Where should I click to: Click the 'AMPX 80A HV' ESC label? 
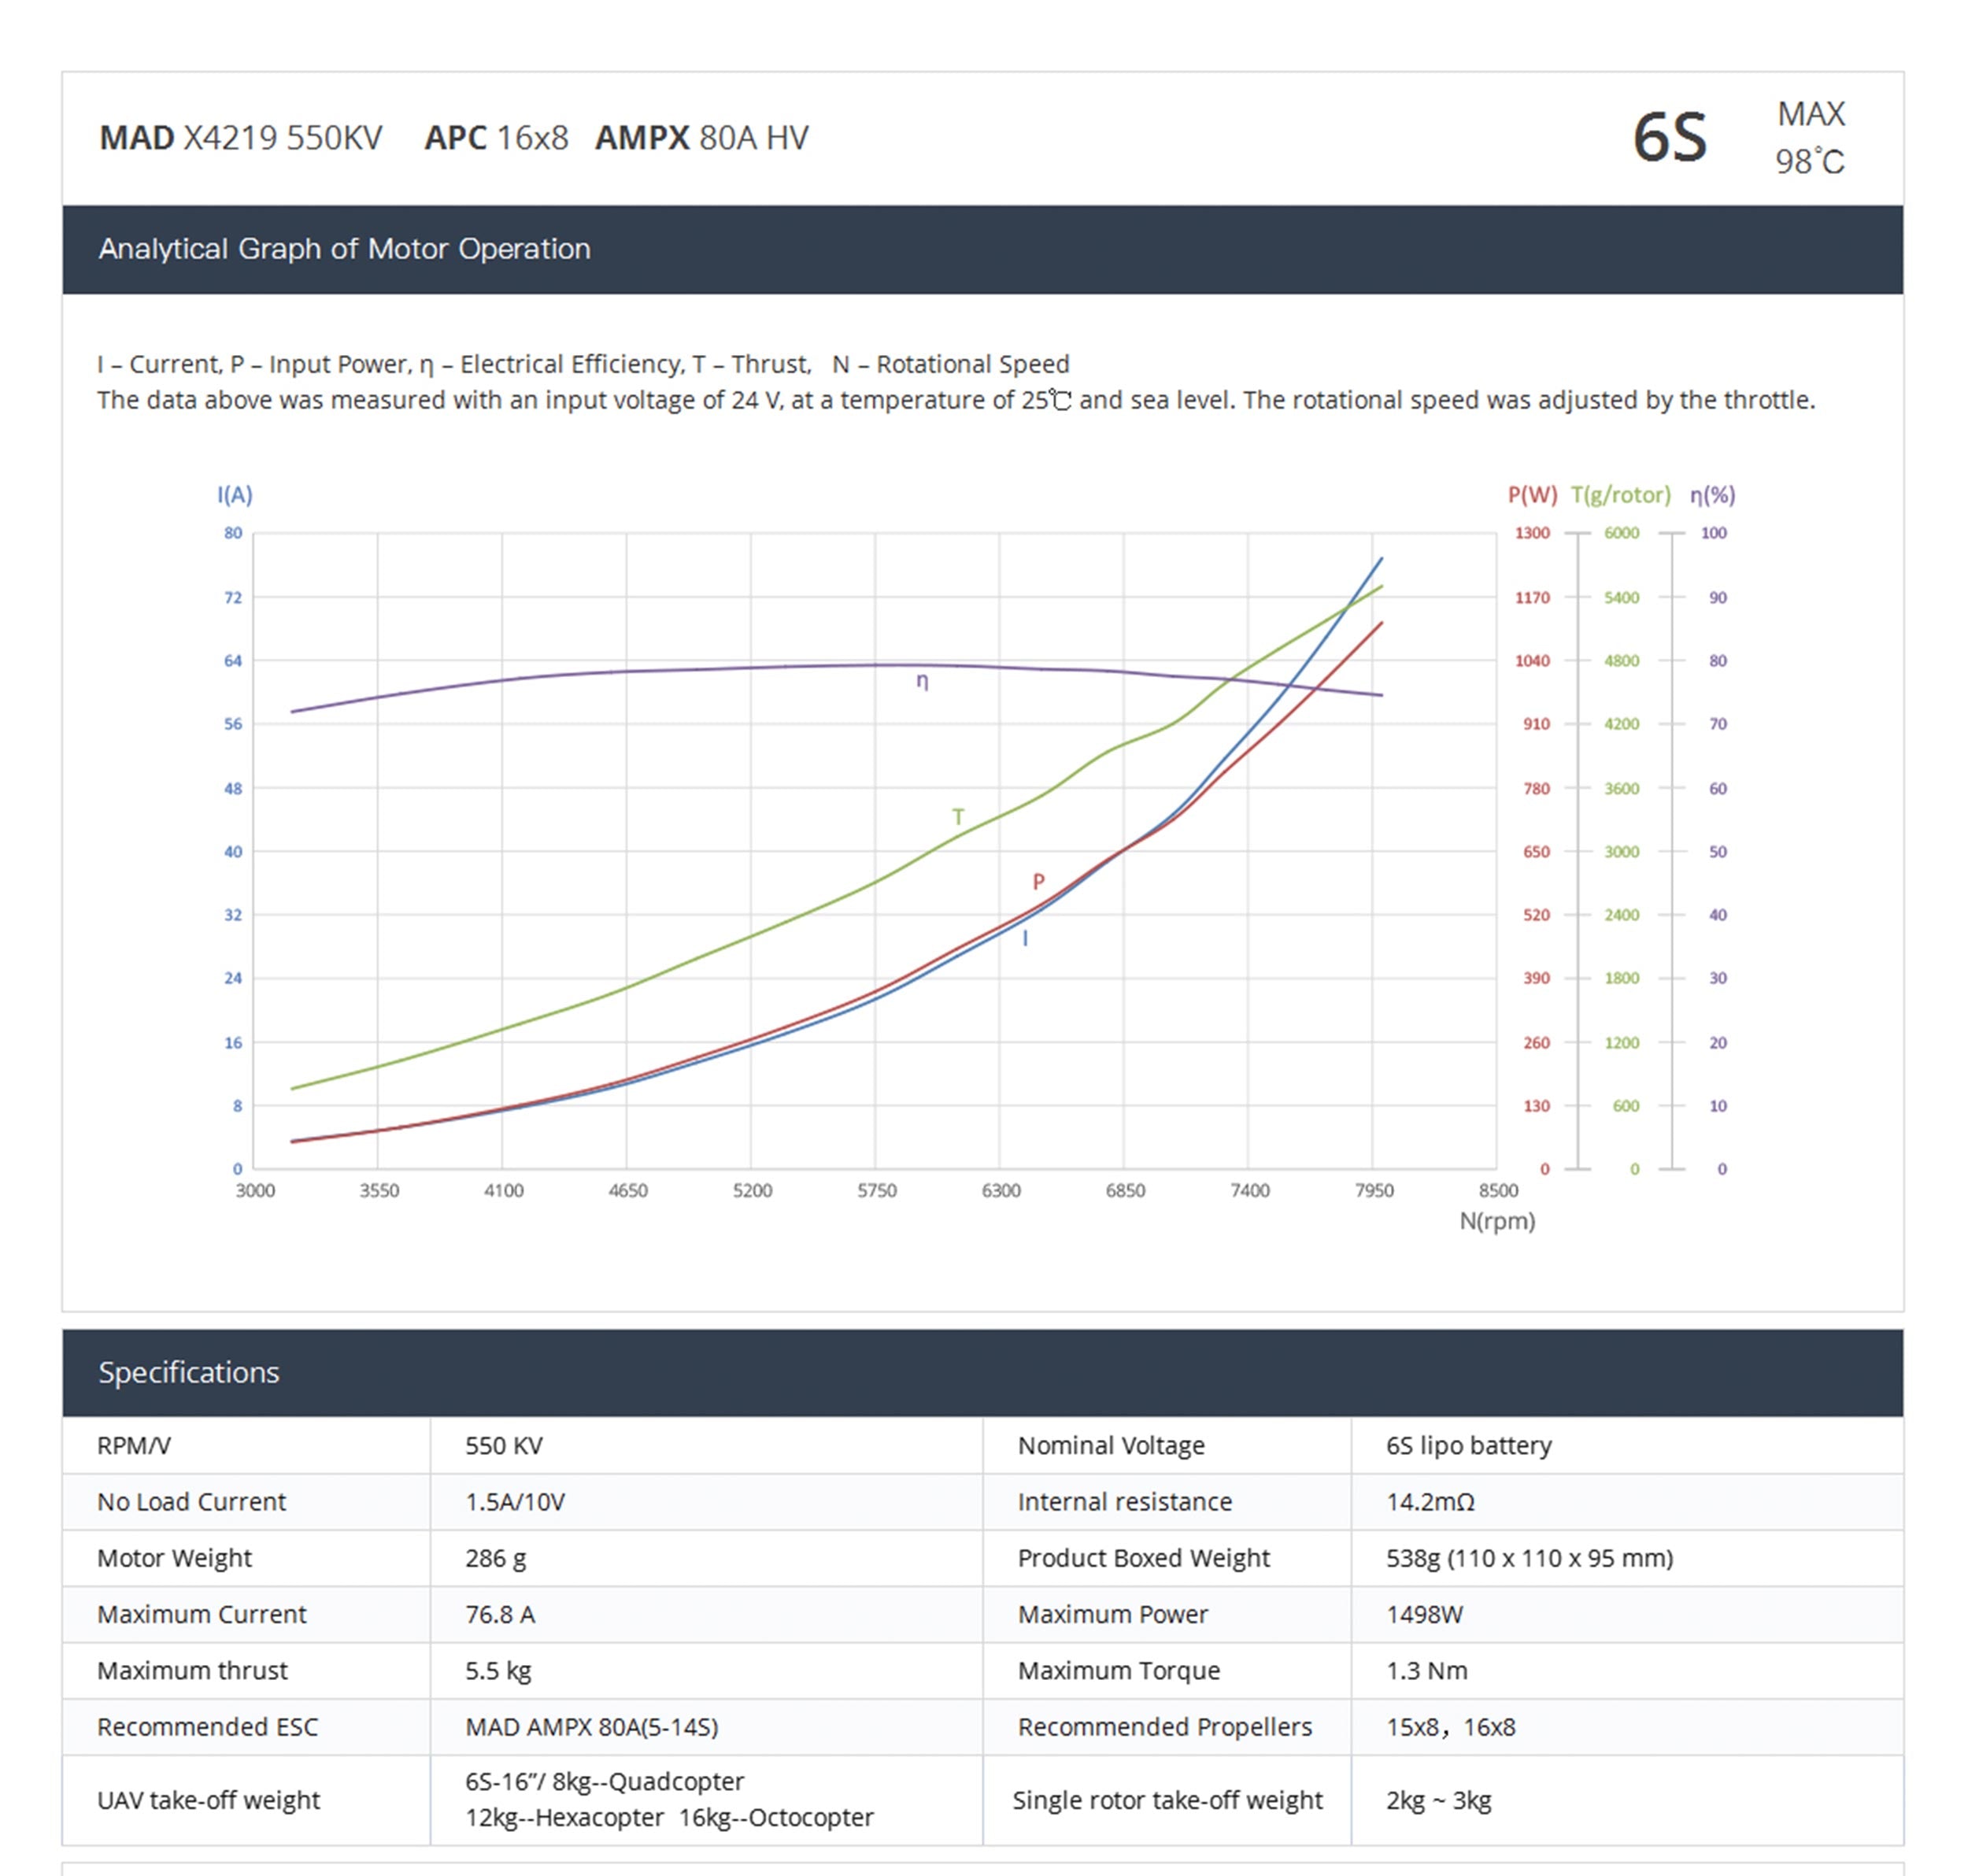pyautogui.click(x=701, y=137)
